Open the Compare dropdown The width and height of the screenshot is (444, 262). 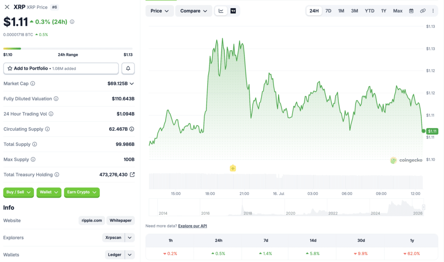point(193,11)
